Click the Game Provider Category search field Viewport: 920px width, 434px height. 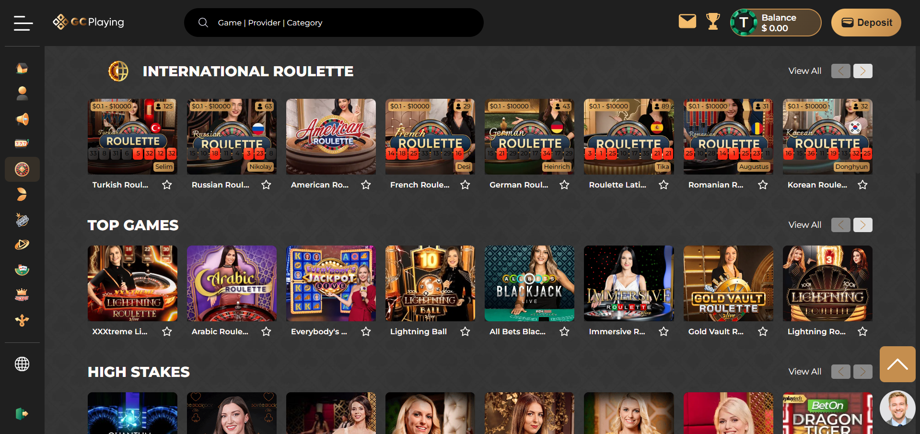[x=334, y=23]
